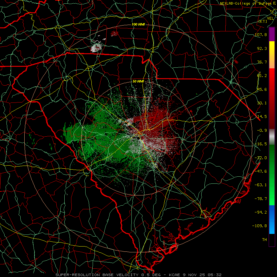Click the 100 NMI range ring label

coord(138,24)
